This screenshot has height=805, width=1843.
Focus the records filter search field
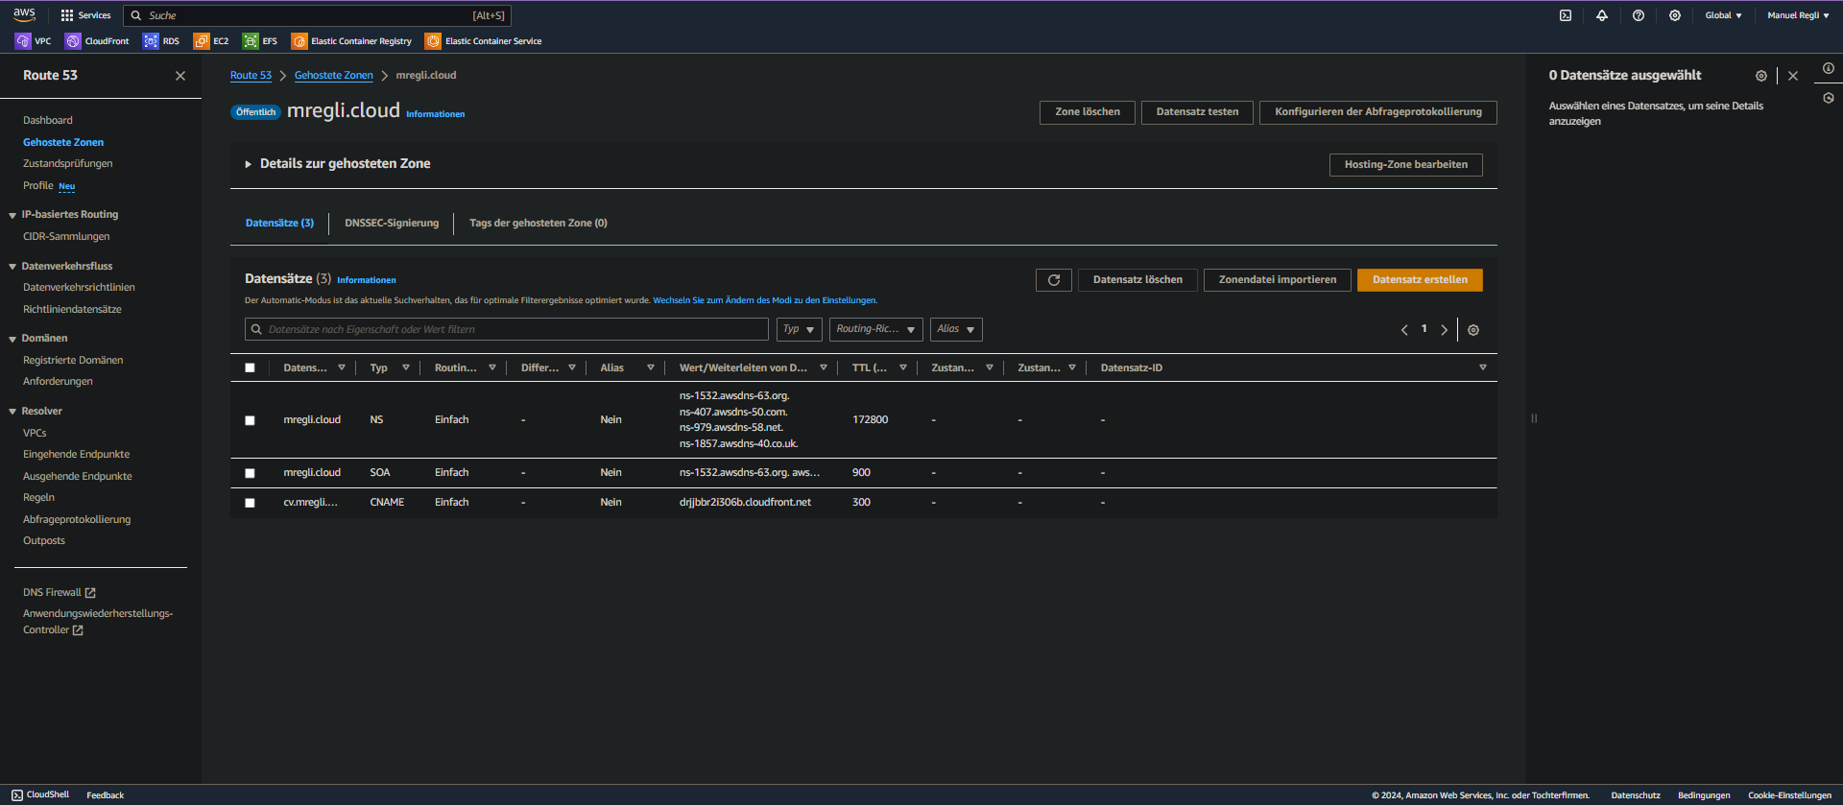point(507,329)
